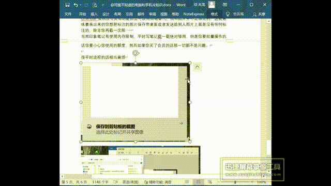Click the bottom-middle resize handle of the picture
This screenshot has height=186, width=331.
(136, 142)
